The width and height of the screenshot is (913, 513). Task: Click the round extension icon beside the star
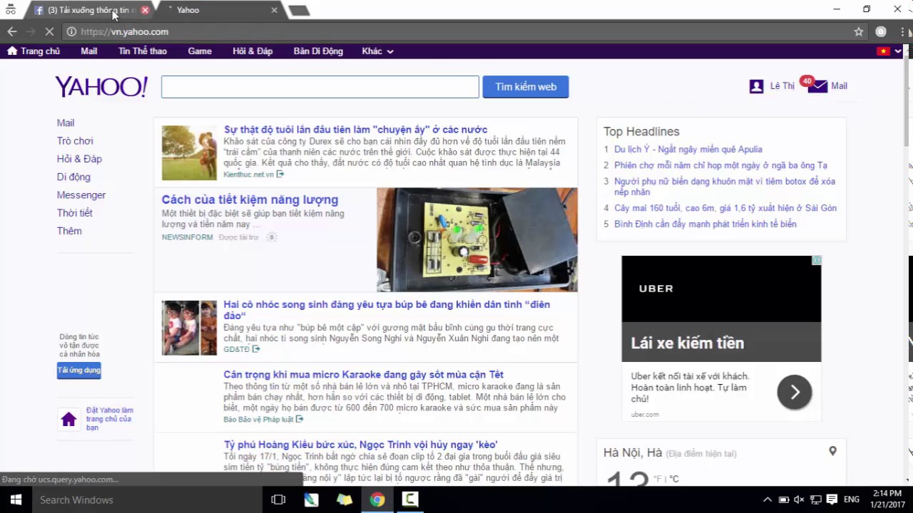click(881, 31)
